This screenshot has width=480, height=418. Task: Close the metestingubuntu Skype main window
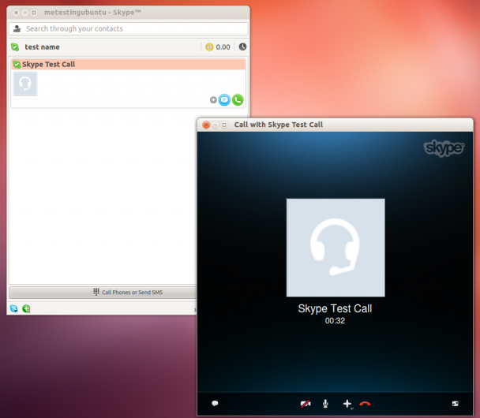(17, 13)
